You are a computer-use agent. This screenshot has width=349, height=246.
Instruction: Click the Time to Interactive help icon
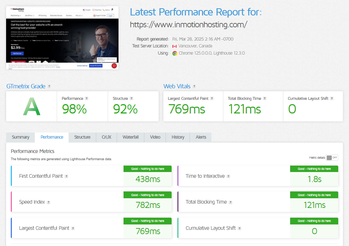[x=228, y=176]
